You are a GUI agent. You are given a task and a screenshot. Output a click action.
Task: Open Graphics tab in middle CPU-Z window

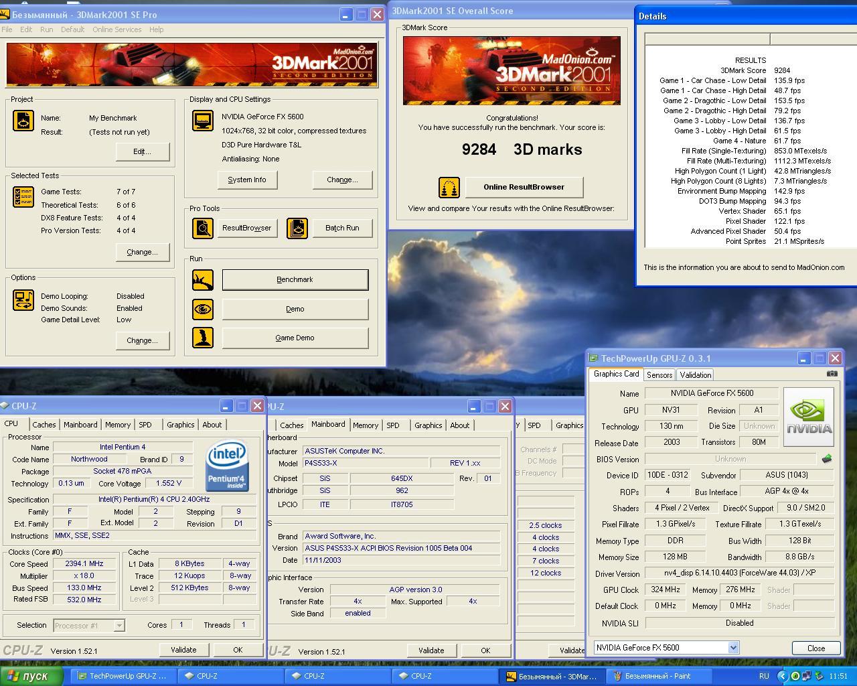point(428,425)
